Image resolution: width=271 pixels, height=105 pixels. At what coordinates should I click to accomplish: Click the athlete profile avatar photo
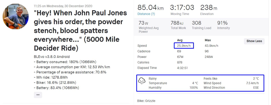tap(16, 16)
